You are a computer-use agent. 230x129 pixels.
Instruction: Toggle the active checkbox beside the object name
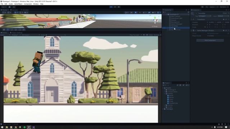click(x=197, y=13)
